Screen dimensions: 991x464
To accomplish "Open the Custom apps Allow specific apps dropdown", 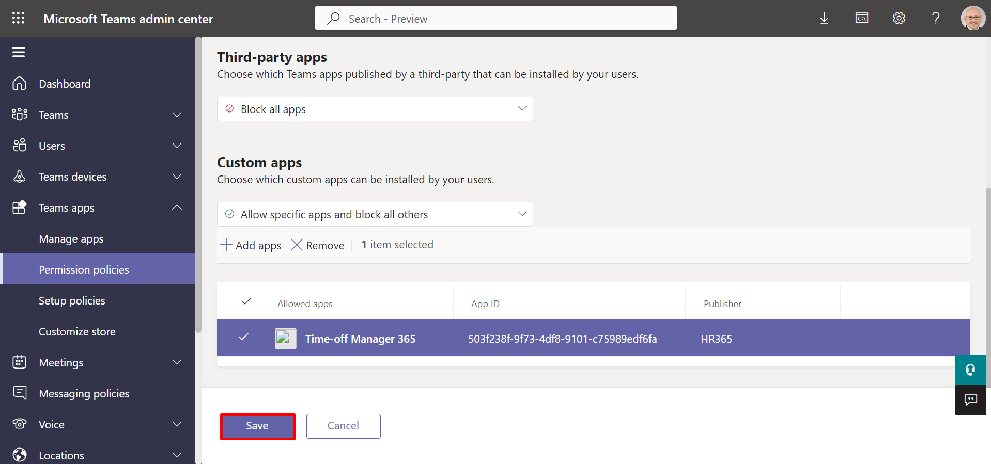I will (x=375, y=214).
